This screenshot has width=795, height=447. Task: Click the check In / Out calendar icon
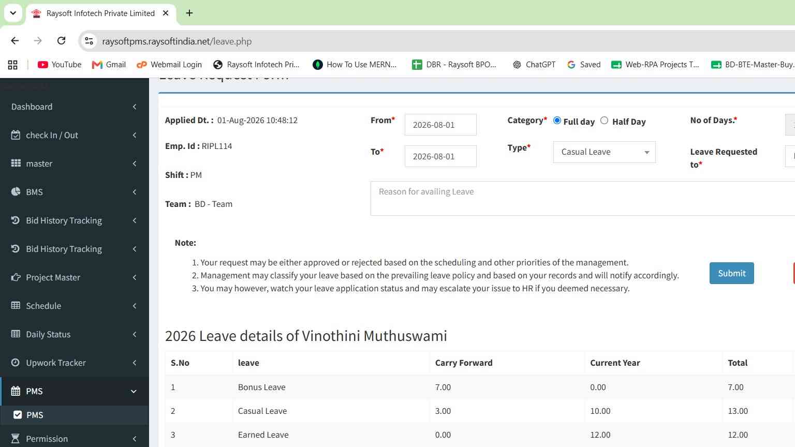coord(16,135)
